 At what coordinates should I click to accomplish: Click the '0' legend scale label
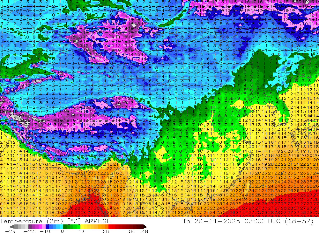62,231
